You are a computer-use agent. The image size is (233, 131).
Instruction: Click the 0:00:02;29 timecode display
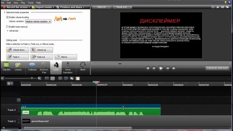pos(217,68)
